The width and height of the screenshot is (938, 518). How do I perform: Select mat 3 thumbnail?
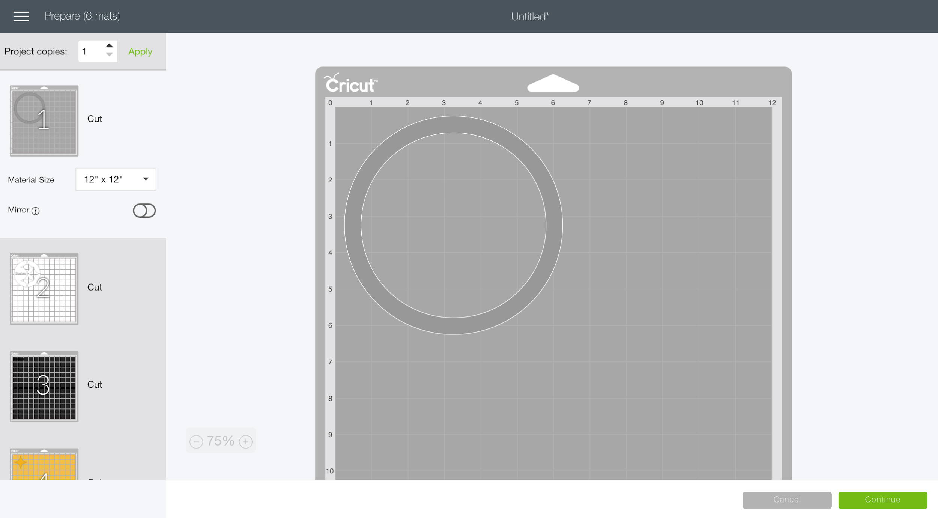44,386
